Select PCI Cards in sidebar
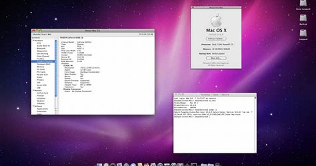 tap(41, 72)
